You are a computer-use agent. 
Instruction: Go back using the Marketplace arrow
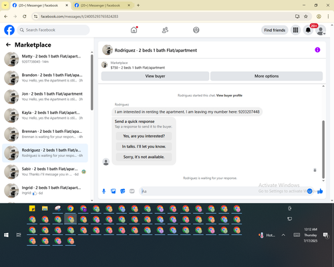(8, 45)
